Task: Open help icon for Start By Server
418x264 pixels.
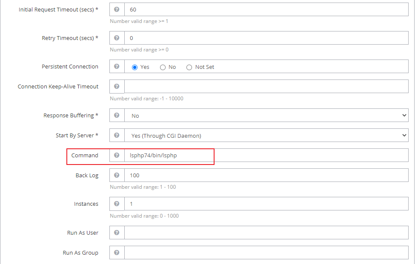Action: [x=117, y=135]
